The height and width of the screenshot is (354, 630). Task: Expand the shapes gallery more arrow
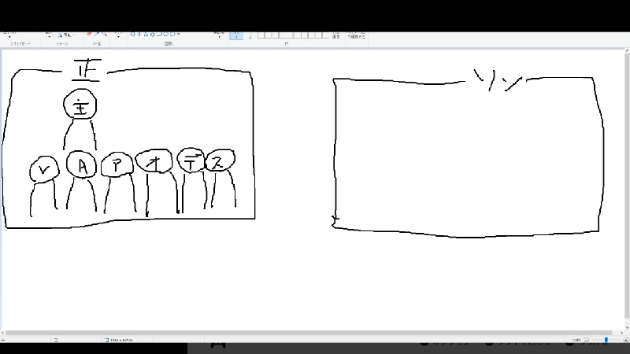(x=179, y=35)
